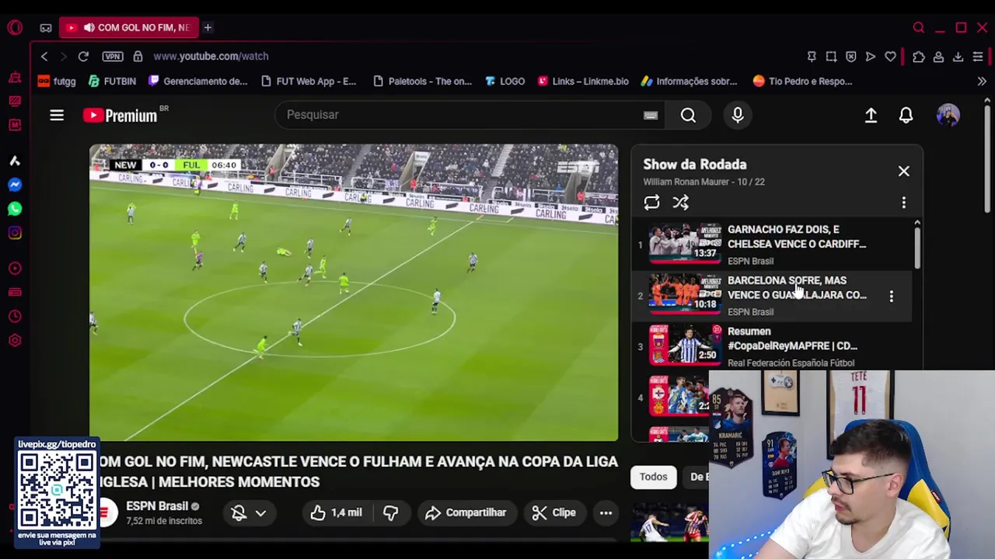995x559 pixels.
Task: Toggle the VPN badge in address bar
Action: pyautogui.click(x=113, y=56)
